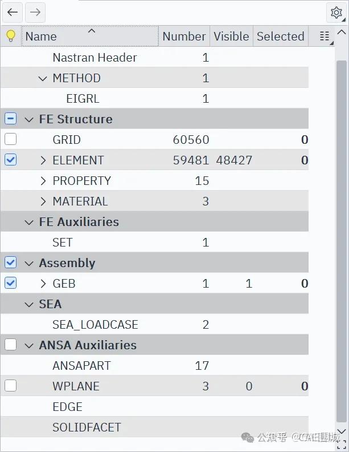Open the settings gear menu

(336, 13)
